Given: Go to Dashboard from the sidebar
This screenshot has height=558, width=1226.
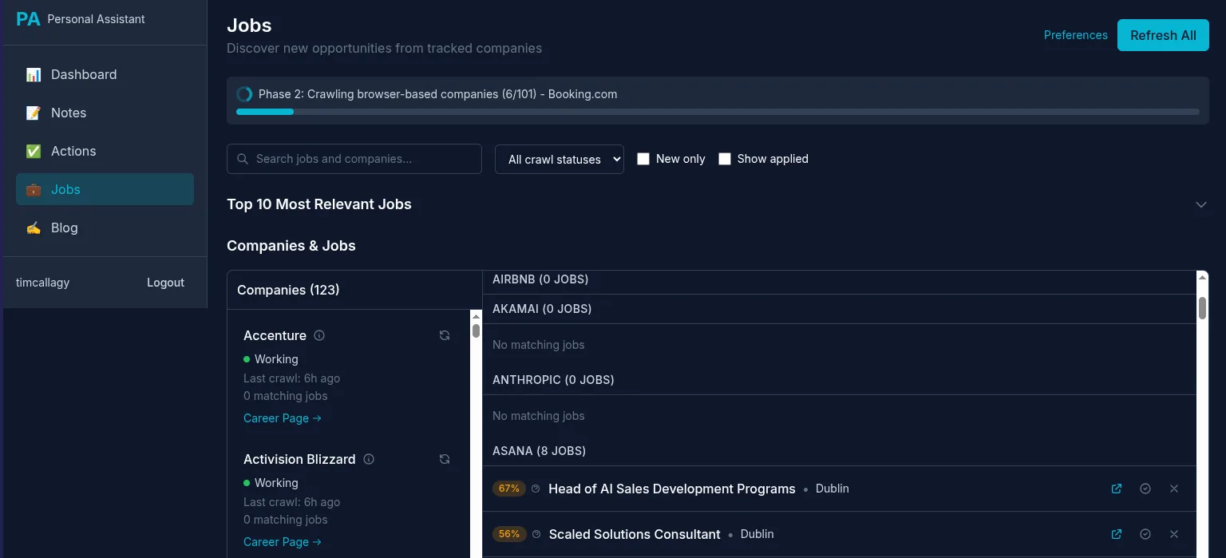Looking at the screenshot, I should [83, 74].
